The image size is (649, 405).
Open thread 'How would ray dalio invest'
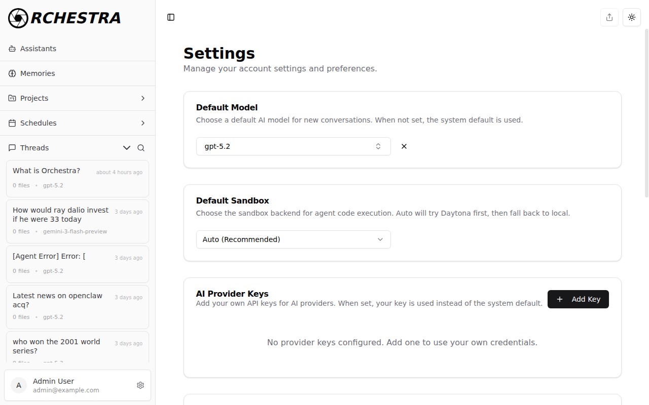[78, 221]
